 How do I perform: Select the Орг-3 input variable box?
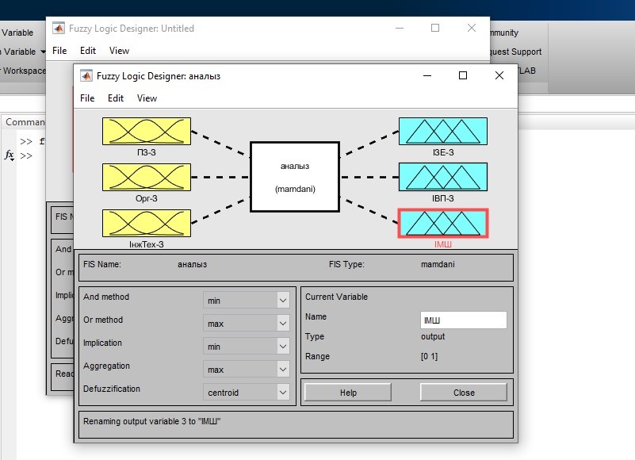point(146,177)
